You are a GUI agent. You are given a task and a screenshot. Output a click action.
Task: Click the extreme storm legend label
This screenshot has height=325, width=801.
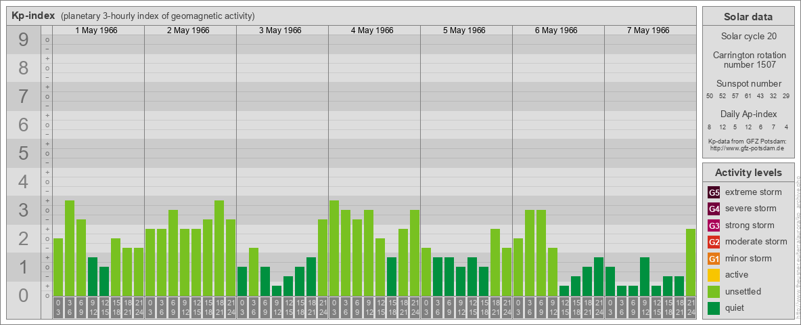[754, 192]
